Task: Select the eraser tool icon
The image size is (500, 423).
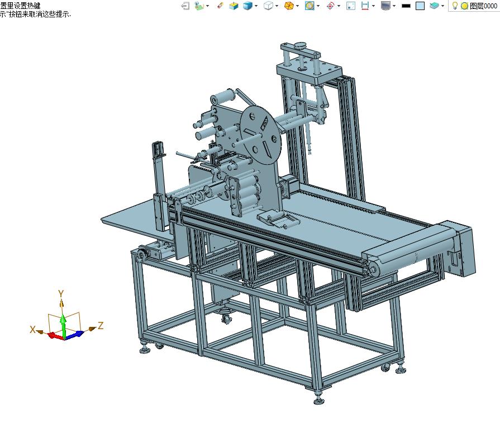Action: 220,6
